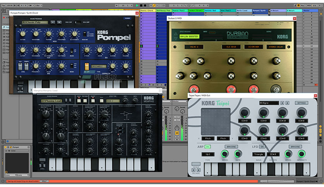Screen dimensions: 324x187
Task: Select the London / Drum 2 track header
Action: [x=196, y=10]
